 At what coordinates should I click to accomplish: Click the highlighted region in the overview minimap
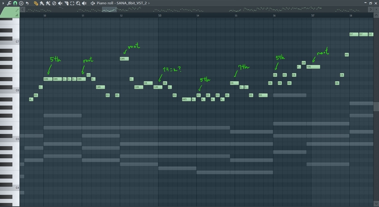pyautogui.click(x=110, y=10)
